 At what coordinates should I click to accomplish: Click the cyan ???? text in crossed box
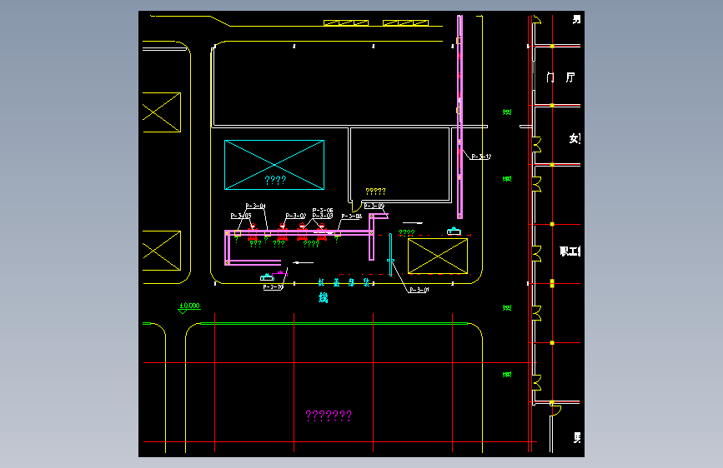pos(275,180)
